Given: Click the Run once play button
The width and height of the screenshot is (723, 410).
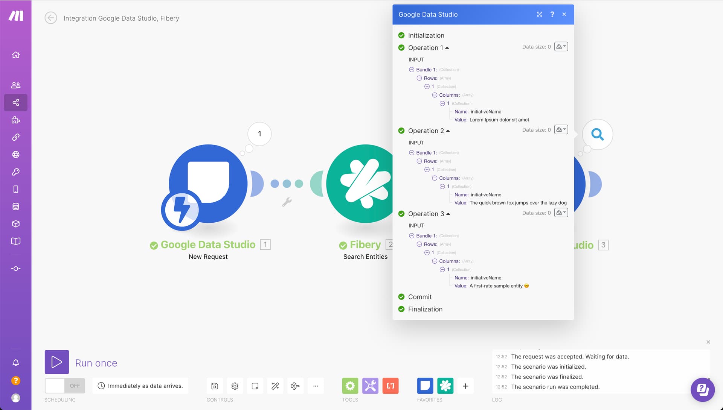Looking at the screenshot, I should (57, 362).
